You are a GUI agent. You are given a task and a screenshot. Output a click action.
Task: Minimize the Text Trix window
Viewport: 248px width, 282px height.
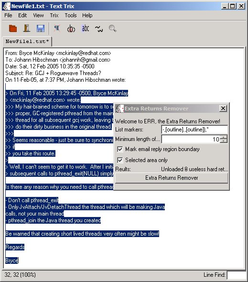point(225,6)
